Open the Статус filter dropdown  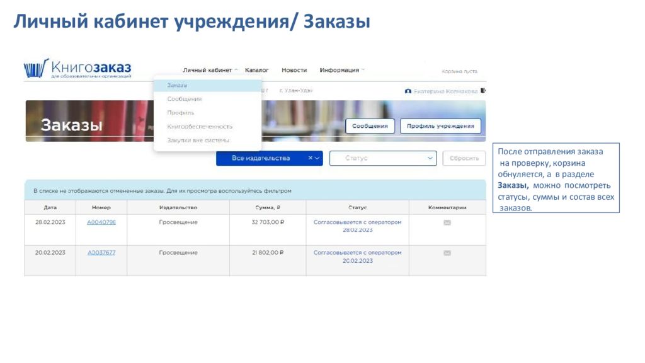coord(382,158)
